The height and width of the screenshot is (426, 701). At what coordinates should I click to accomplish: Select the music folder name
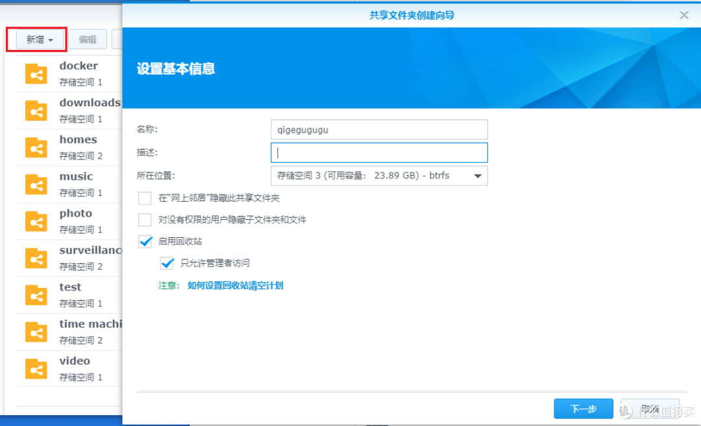click(x=77, y=176)
